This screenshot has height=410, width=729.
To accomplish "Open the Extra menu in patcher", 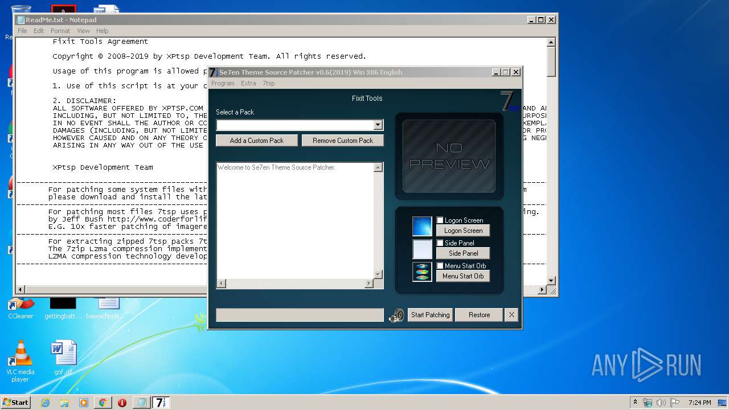I will pos(248,83).
